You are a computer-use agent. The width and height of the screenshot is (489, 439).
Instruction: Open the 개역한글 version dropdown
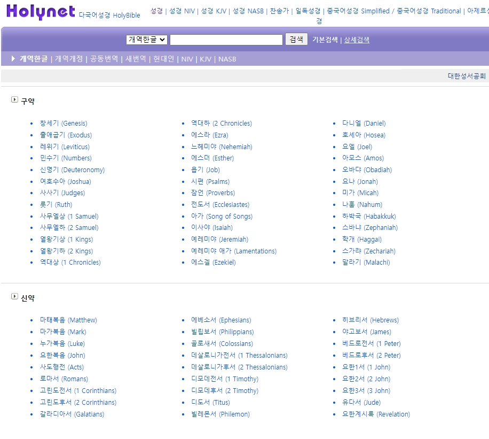point(147,40)
